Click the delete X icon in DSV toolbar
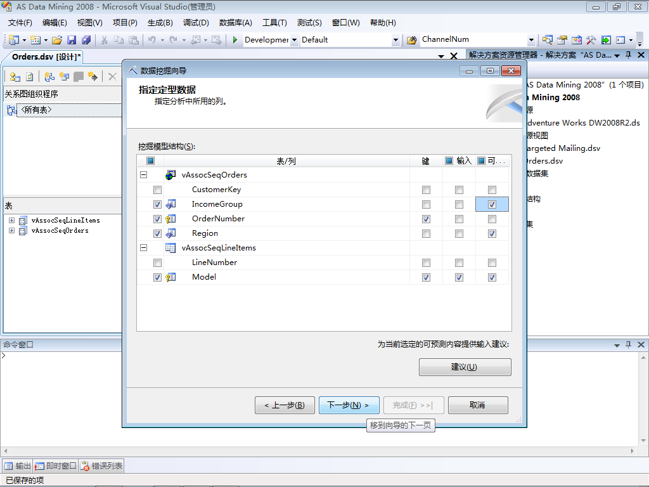This screenshot has height=487, width=649. [112, 77]
